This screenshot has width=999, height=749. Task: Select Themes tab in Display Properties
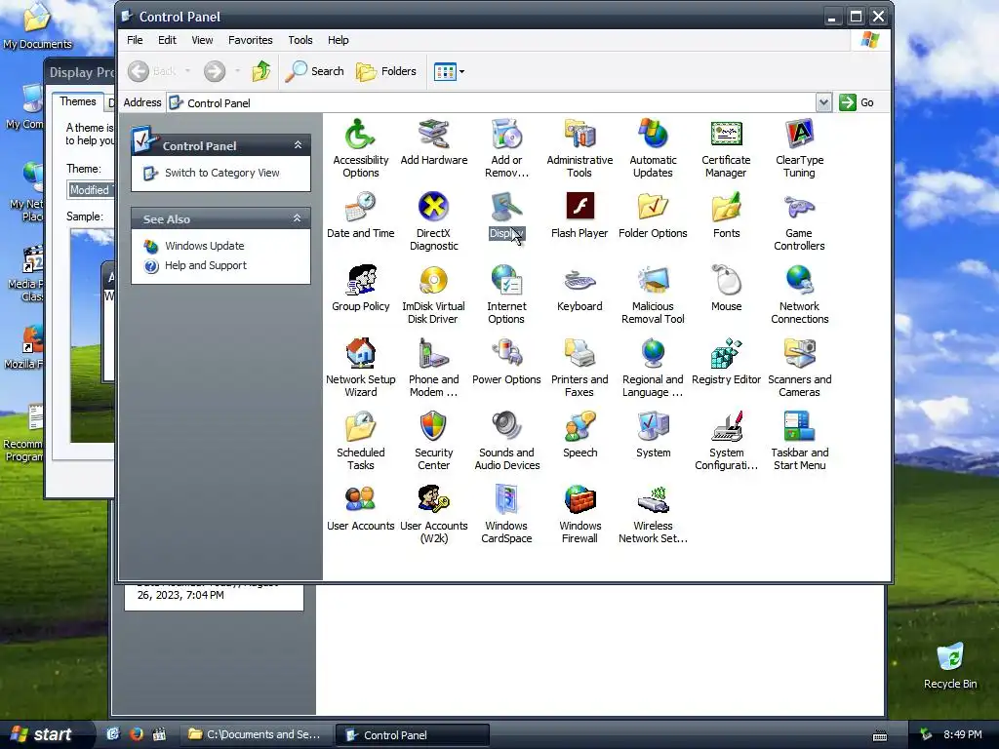click(x=78, y=101)
